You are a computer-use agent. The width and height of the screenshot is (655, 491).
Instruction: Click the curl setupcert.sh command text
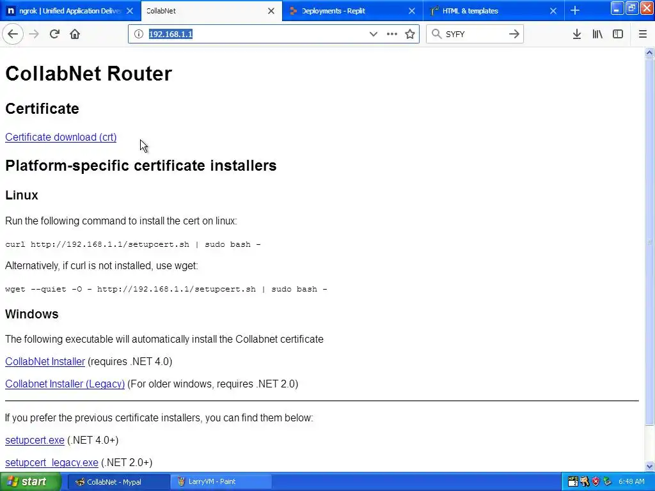tap(133, 244)
